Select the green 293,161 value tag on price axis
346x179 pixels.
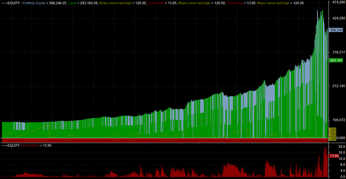336,60
